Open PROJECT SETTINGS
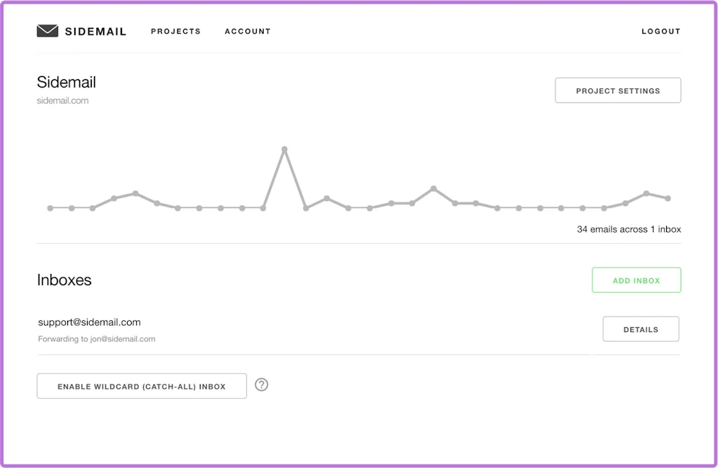The width and height of the screenshot is (718, 468). (617, 90)
